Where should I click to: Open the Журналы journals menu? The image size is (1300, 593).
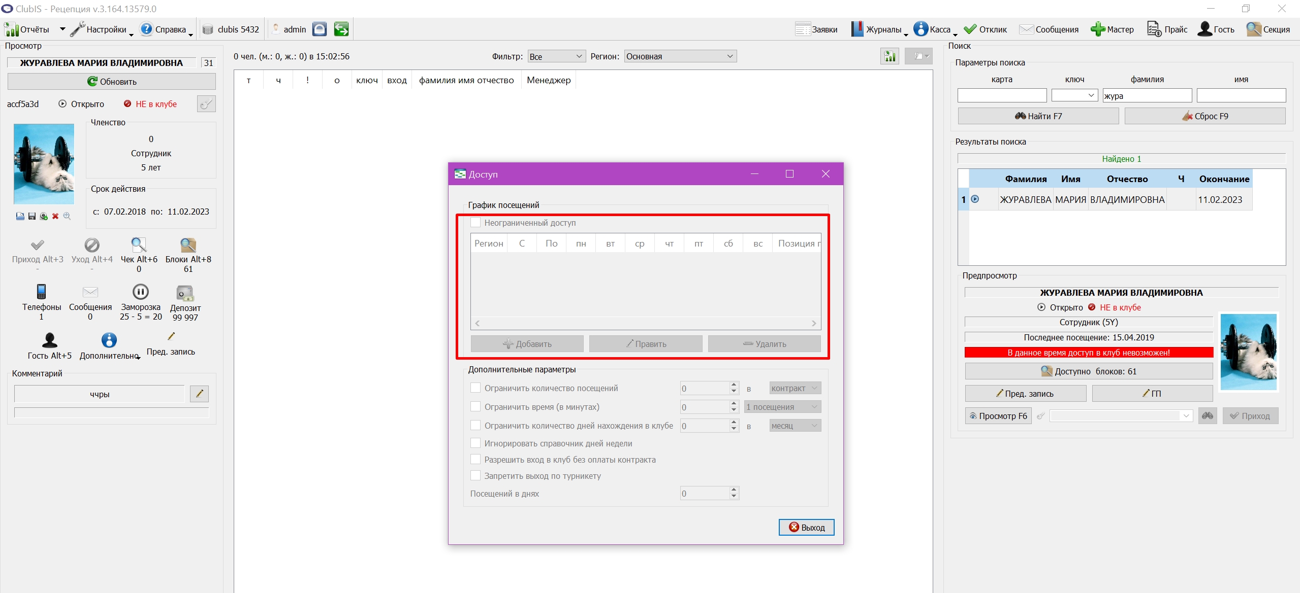[x=879, y=29]
